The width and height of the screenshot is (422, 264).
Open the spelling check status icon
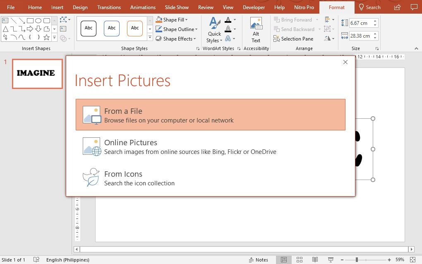[36, 260]
